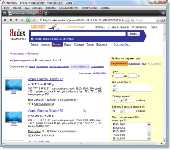171x150 pixels.
Task: Expand the Google search engine dropdown
Action: click(x=157, y=20)
